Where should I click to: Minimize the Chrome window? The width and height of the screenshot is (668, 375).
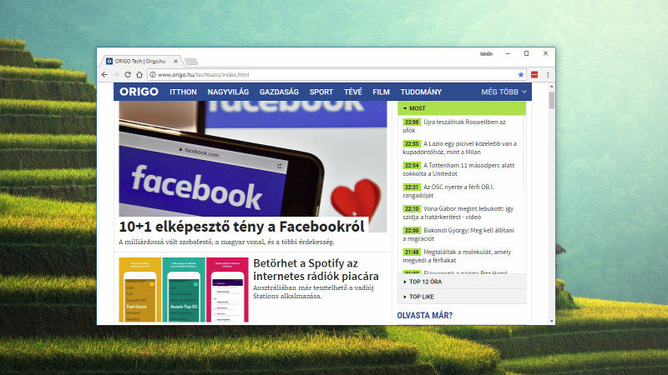click(508, 53)
